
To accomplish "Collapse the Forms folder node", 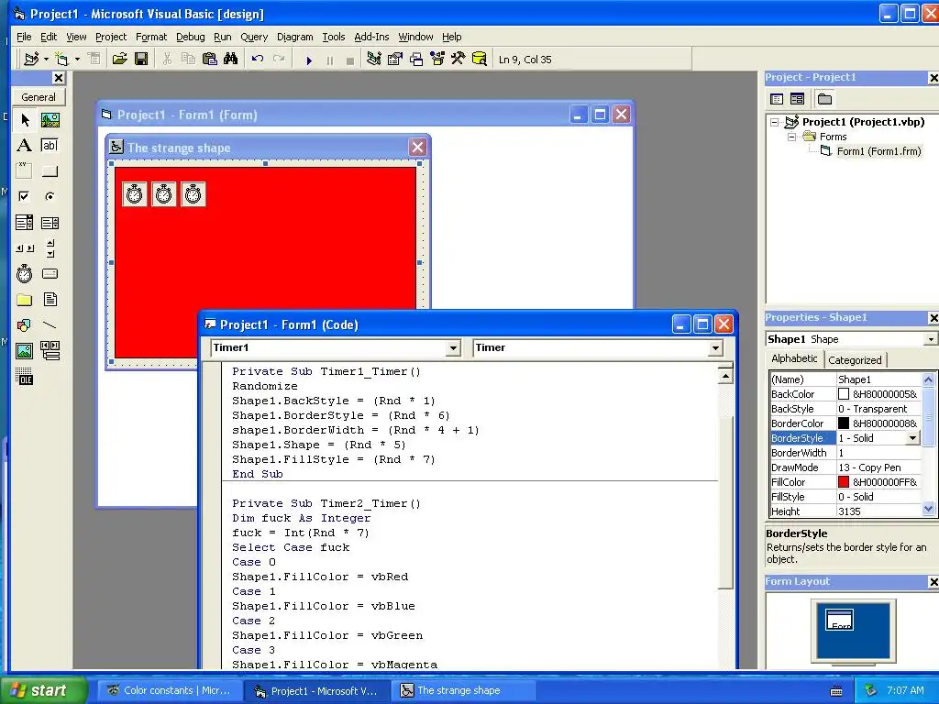I will (x=791, y=137).
